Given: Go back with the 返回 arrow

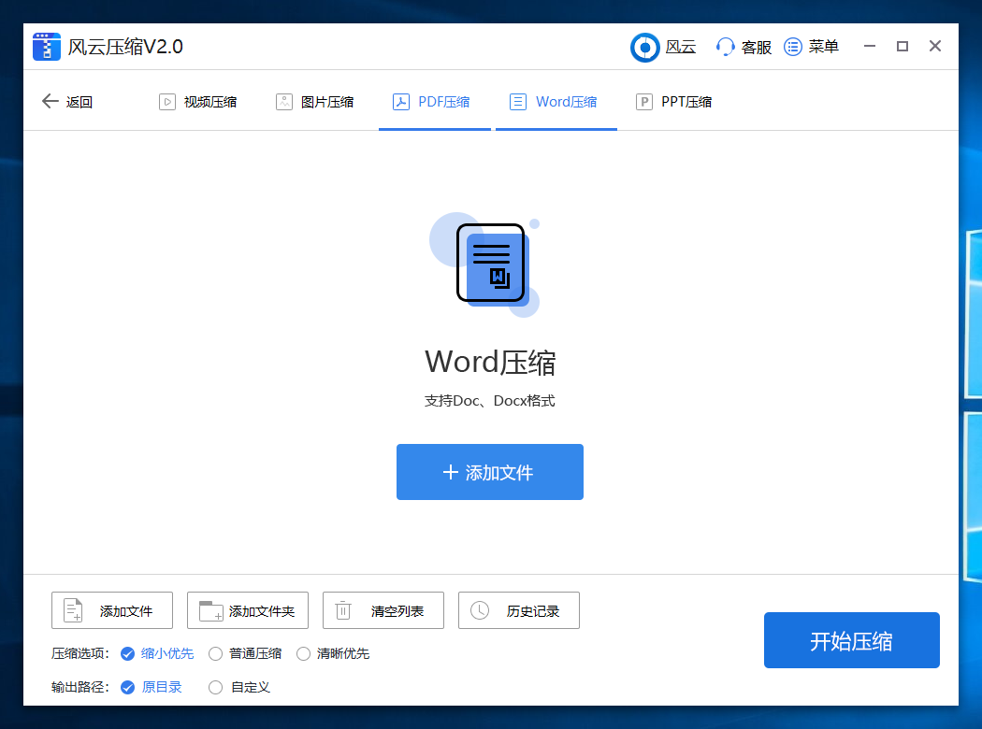Looking at the screenshot, I should [51, 101].
